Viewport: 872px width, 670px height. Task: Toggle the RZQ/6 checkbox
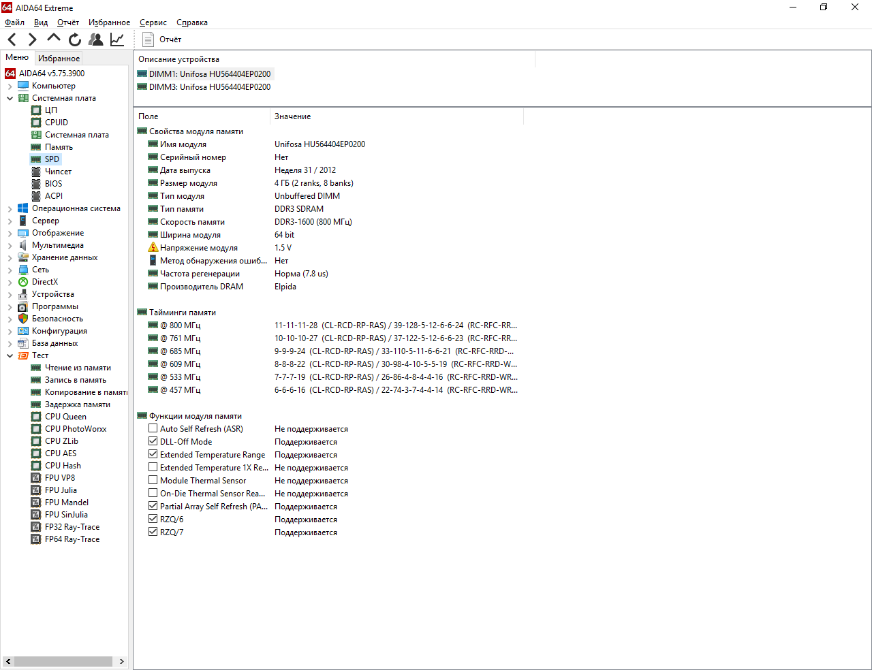[x=153, y=520]
